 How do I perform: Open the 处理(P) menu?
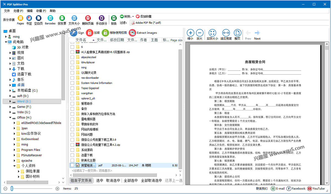click(x=18, y=11)
